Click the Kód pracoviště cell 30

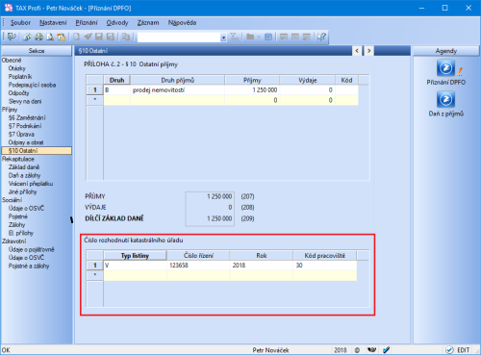325,266
